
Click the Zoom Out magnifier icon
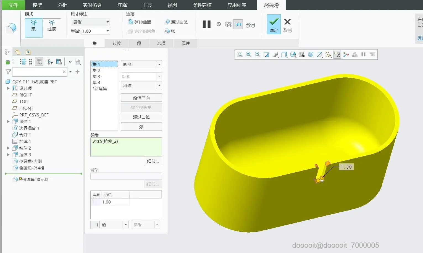point(258,54)
